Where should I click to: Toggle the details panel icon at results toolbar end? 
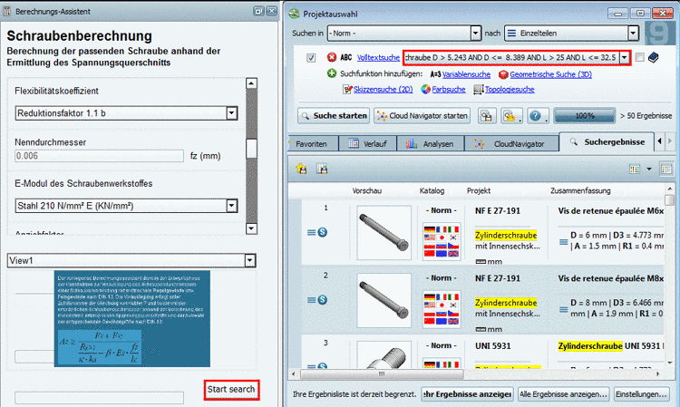pyautogui.click(x=666, y=169)
